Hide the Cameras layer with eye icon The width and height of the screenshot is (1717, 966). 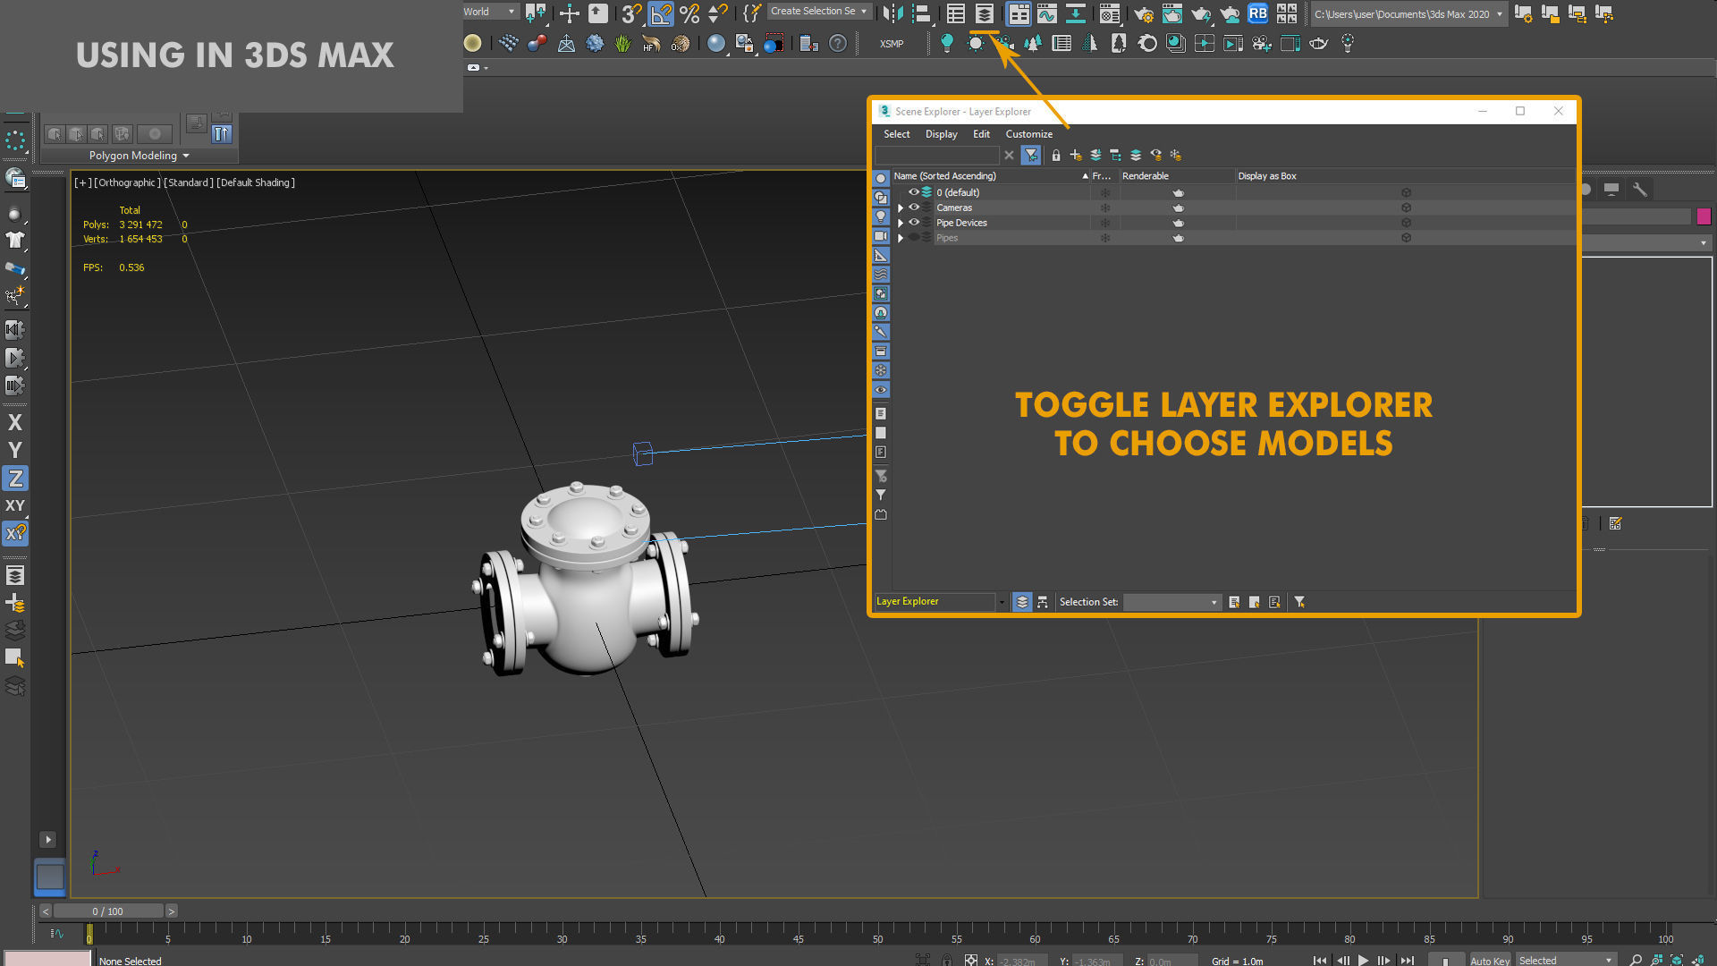click(x=914, y=208)
